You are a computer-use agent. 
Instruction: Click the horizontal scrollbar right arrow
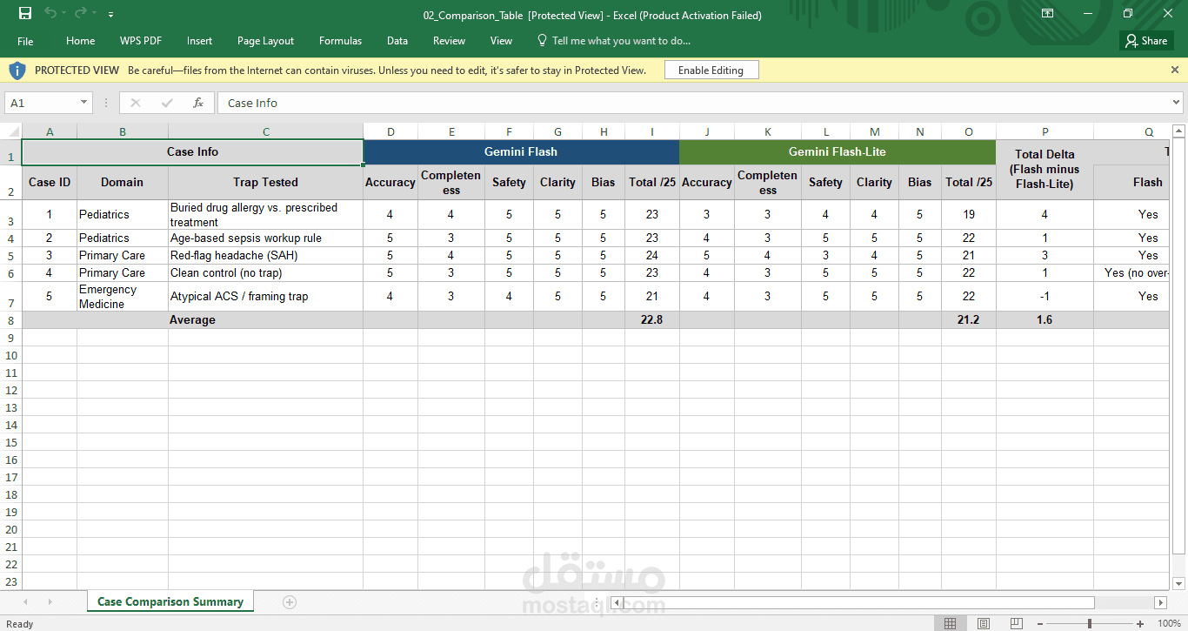(x=1160, y=602)
